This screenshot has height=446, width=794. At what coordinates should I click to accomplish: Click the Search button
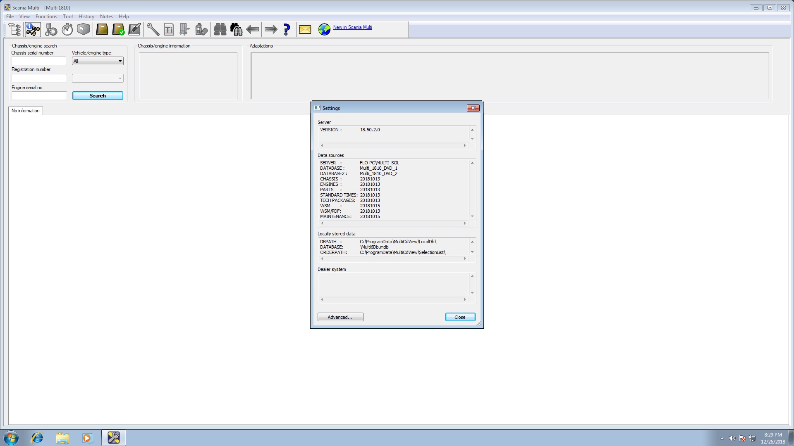(x=98, y=96)
